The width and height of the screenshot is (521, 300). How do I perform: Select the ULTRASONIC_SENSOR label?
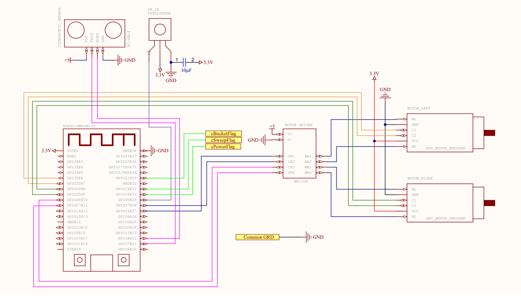59,27
